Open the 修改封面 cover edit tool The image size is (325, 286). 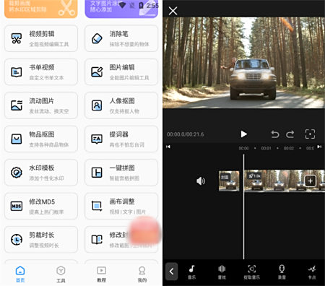(121, 240)
